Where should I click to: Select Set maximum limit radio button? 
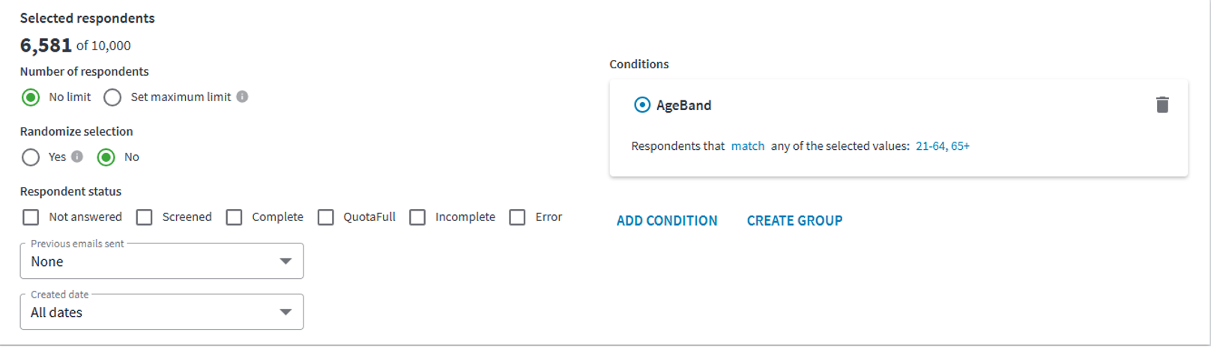pos(112,97)
